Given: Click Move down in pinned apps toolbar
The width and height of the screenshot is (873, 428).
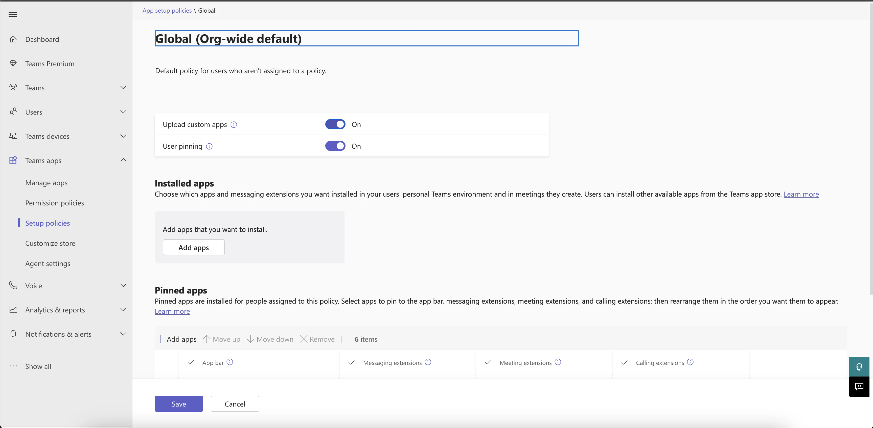Looking at the screenshot, I should [270, 339].
